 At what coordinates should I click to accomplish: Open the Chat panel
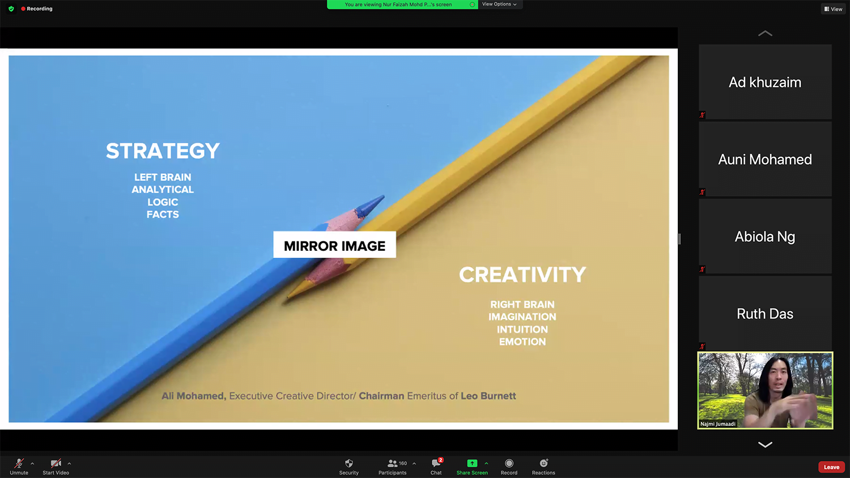(x=436, y=463)
